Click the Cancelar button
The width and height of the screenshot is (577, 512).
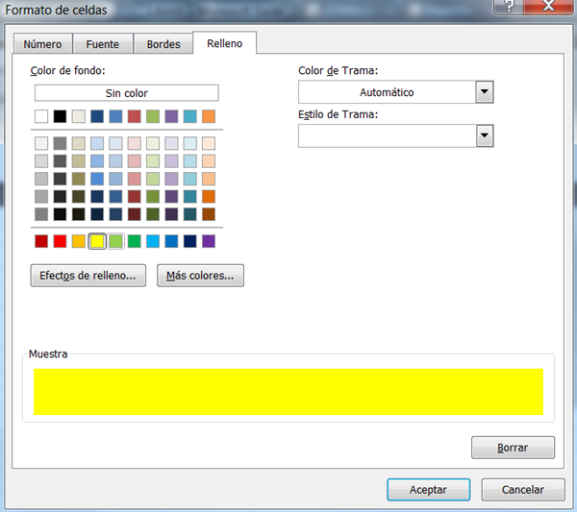click(523, 489)
